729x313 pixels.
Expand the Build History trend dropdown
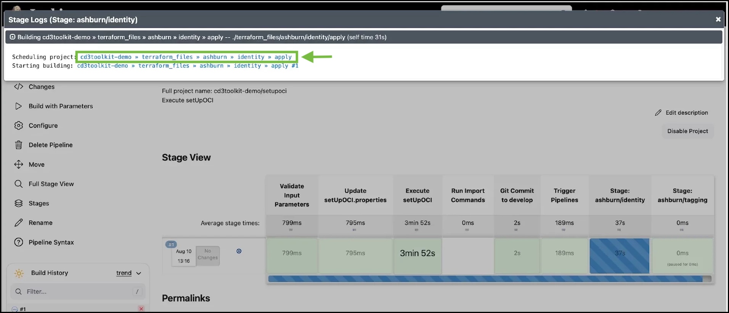[x=138, y=273]
